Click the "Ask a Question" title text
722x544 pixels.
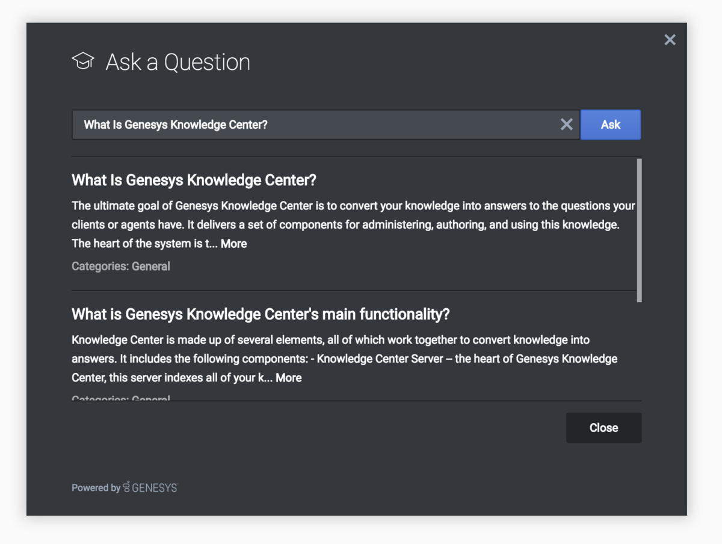[x=178, y=62]
